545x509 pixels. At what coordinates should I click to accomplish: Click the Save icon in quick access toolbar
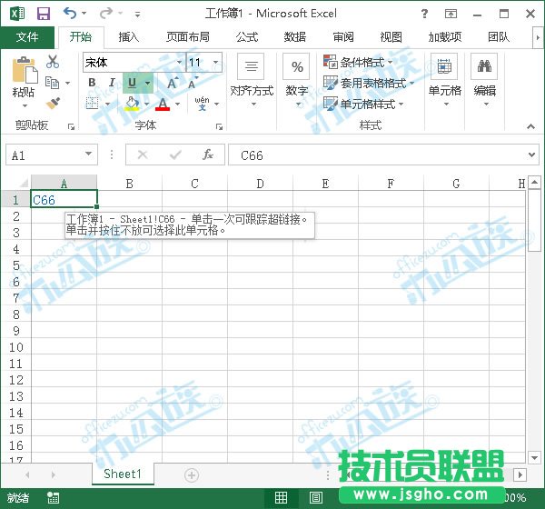pos(44,14)
